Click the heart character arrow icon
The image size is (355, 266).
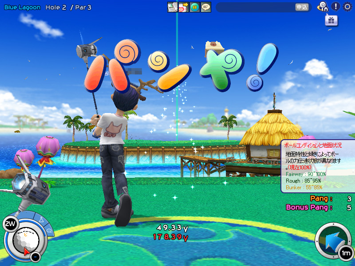pyautogui.click(x=184, y=7)
